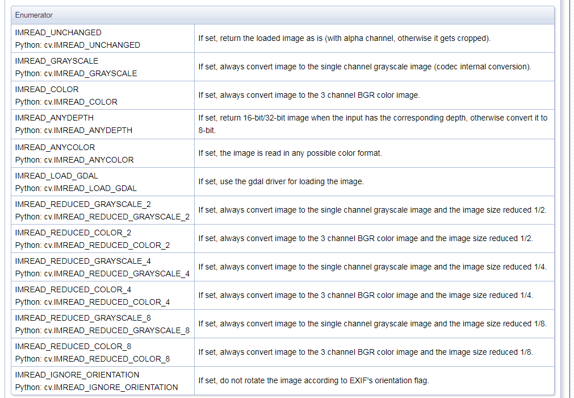Click Python: cv.IMREAD_GRAYSCALE text
Image resolution: width=574 pixels, height=398 pixels.
tap(76, 73)
